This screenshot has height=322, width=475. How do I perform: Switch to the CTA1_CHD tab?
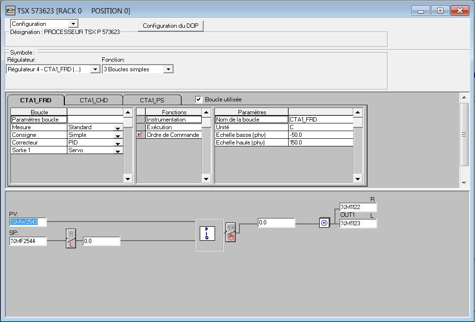pyautogui.click(x=94, y=100)
